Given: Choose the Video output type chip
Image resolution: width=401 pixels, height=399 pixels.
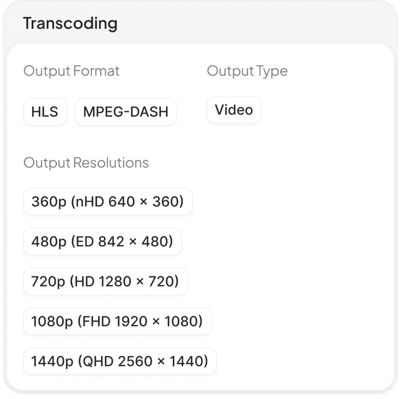Looking at the screenshot, I should [234, 110].
